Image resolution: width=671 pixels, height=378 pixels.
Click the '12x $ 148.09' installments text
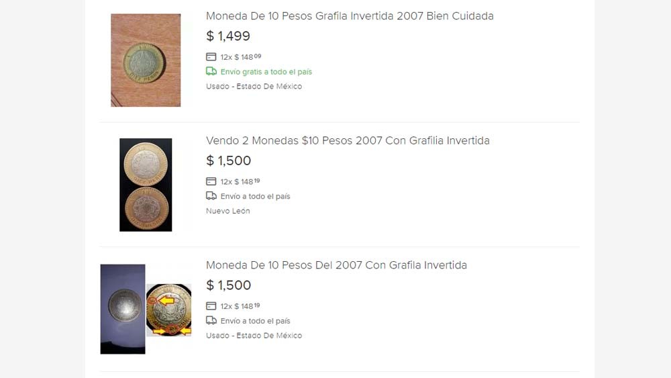[241, 57]
